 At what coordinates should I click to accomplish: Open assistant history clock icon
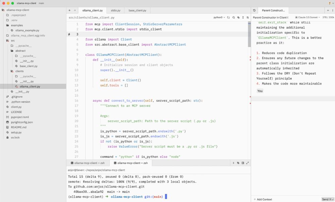[254, 10]
